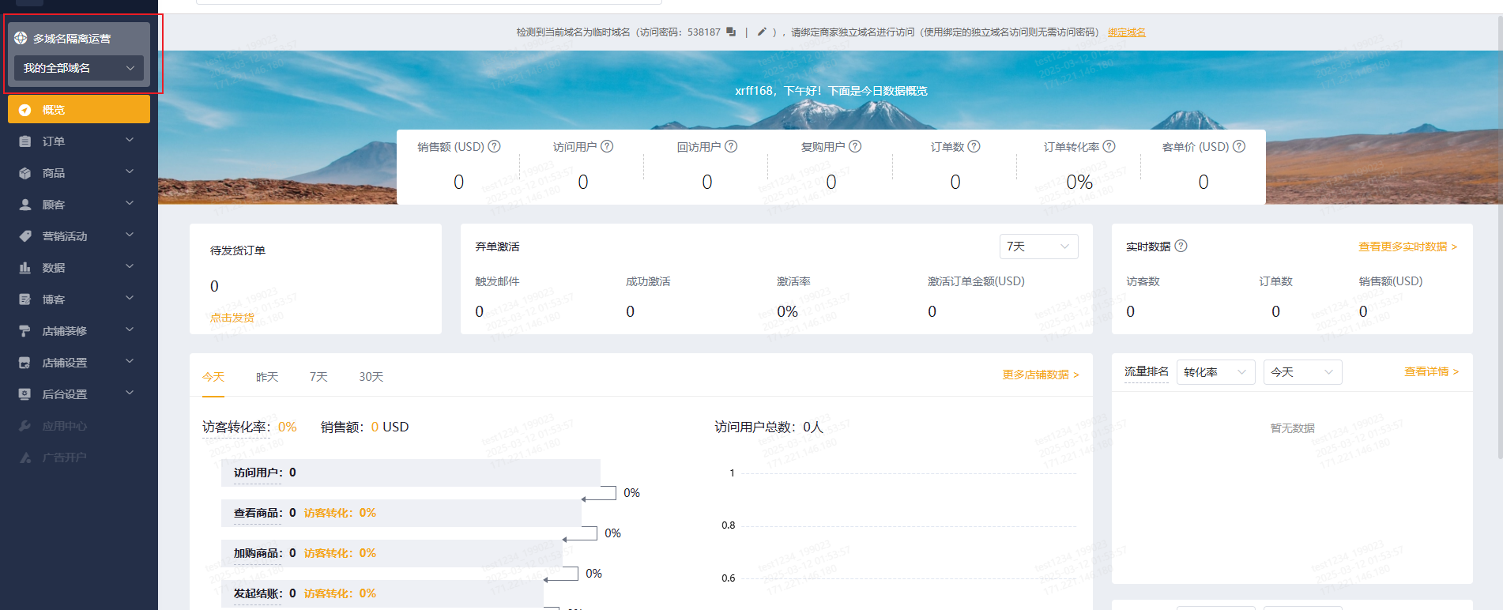Click the 待发货订单 card title
The height and width of the screenshot is (610, 1503).
click(238, 250)
